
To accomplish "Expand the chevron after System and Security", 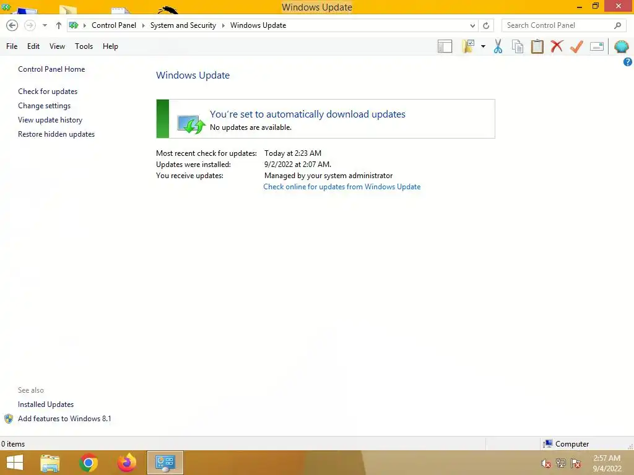I will pos(223,25).
